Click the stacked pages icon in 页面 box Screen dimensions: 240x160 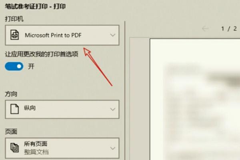14,148
